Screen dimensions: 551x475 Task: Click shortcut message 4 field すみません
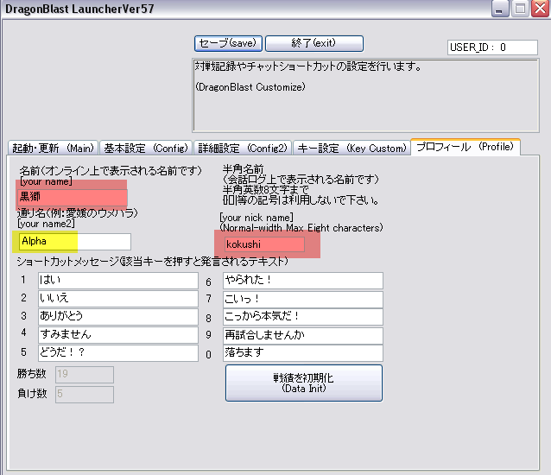[x=118, y=335]
